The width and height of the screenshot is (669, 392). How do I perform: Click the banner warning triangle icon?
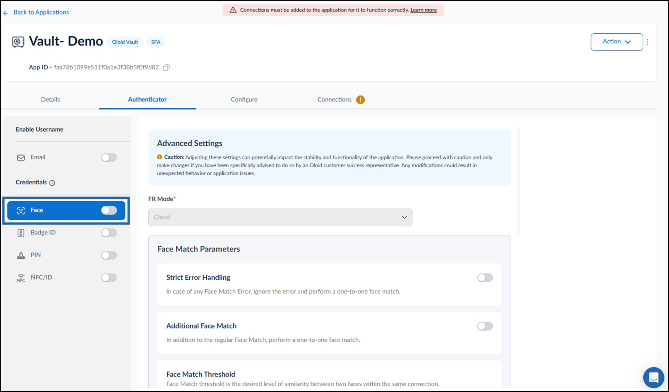(233, 10)
